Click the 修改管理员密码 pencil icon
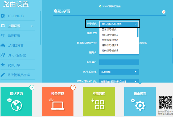173x117 pixels. click(3, 75)
